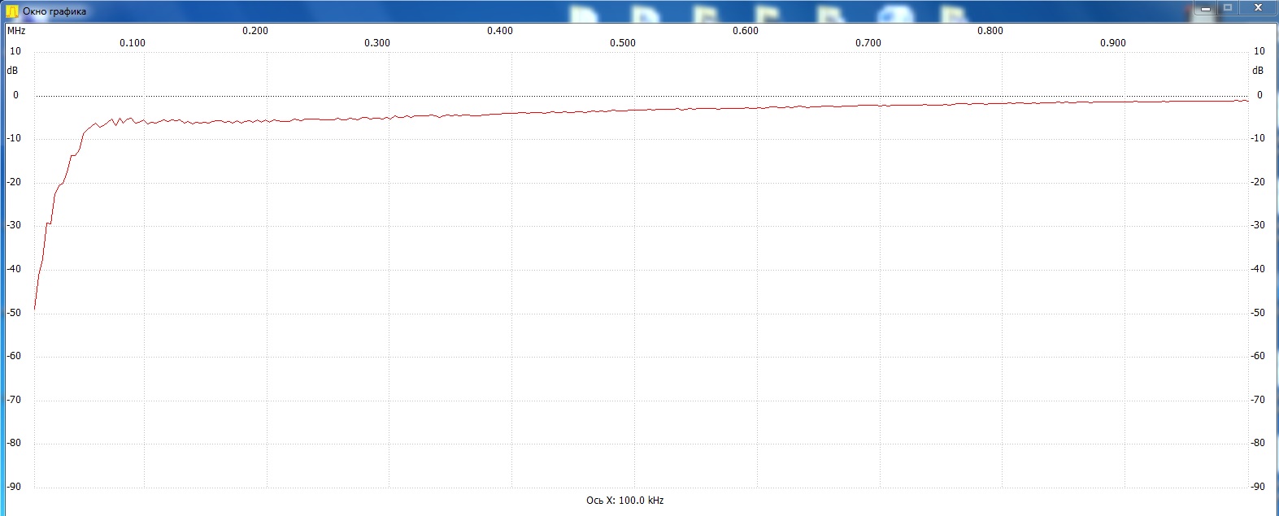Click the left axis -90 dB label
Viewport: 1279px width, 516px height.
point(14,487)
